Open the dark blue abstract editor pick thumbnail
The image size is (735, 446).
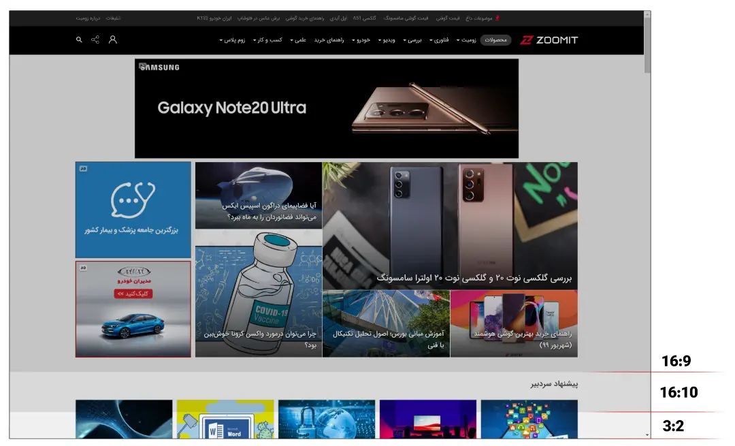124,419
